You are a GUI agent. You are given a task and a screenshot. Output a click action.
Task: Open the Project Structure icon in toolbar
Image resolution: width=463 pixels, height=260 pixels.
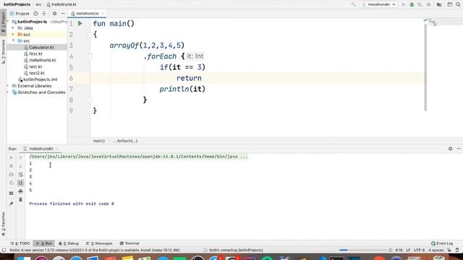click(x=439, y=4)
